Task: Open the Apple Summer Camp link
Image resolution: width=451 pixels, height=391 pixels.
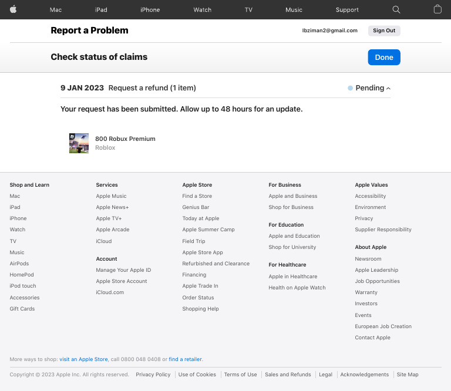Action: click(208, 230)
